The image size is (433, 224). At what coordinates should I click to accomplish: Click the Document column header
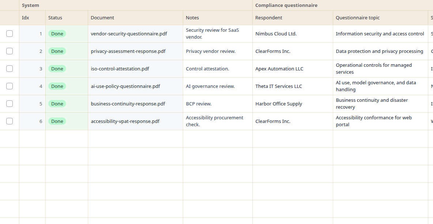(135, 18)
